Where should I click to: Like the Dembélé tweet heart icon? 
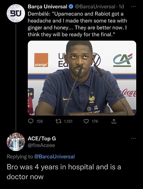click(x=86, y=121)
